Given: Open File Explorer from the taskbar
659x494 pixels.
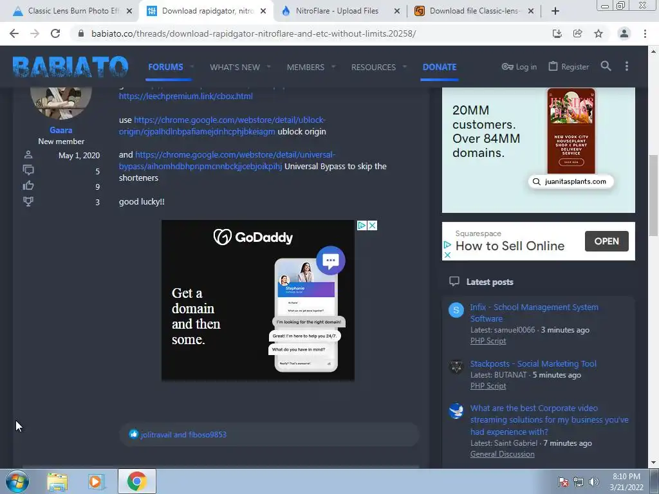Looking at the screenshot, I should [57, 481].
